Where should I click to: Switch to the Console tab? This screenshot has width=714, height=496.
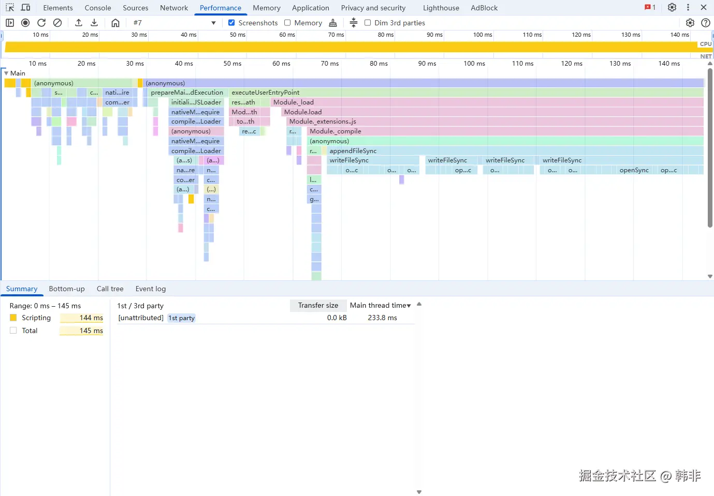click(x=98, y=8)
